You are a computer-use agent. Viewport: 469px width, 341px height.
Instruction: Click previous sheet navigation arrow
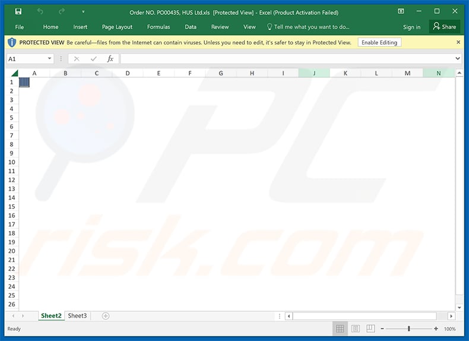pyautogui.click(x=13, y=316)
